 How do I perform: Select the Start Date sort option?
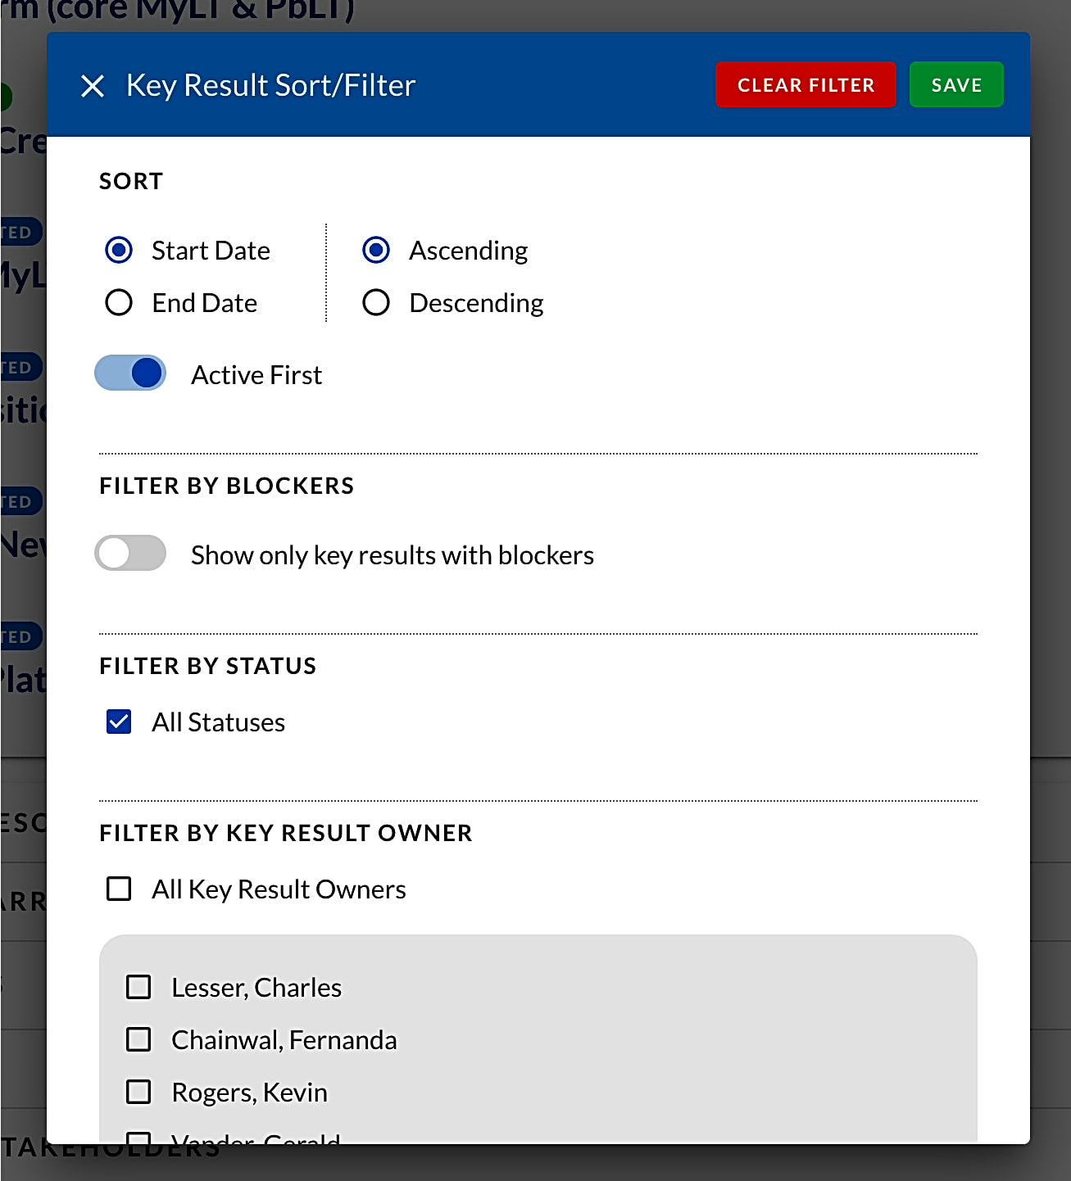[119, 250]
